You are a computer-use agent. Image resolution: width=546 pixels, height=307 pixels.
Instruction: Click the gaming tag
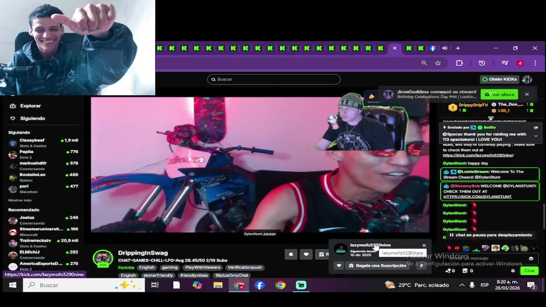pos(169,267)
